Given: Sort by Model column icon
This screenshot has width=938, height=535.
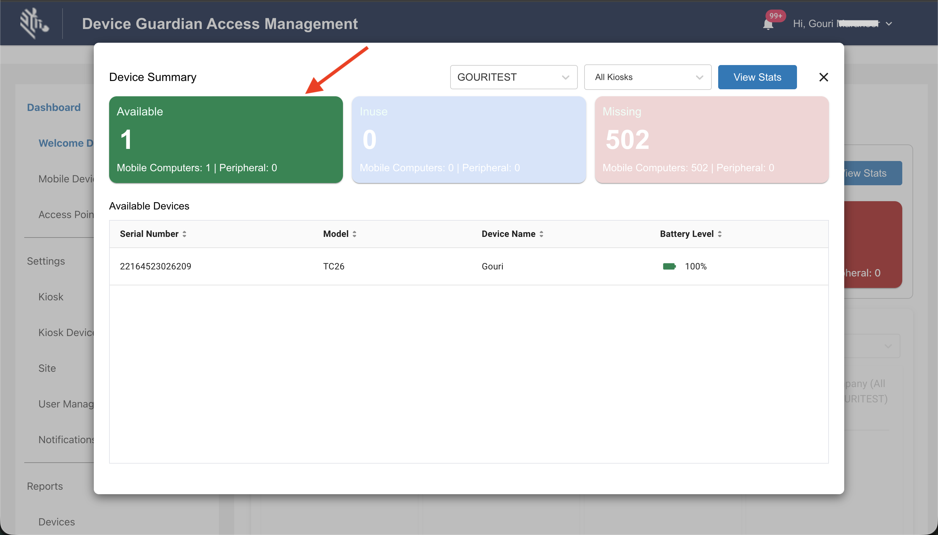Looking at the screenshot, I should click(x=354, y=234).
